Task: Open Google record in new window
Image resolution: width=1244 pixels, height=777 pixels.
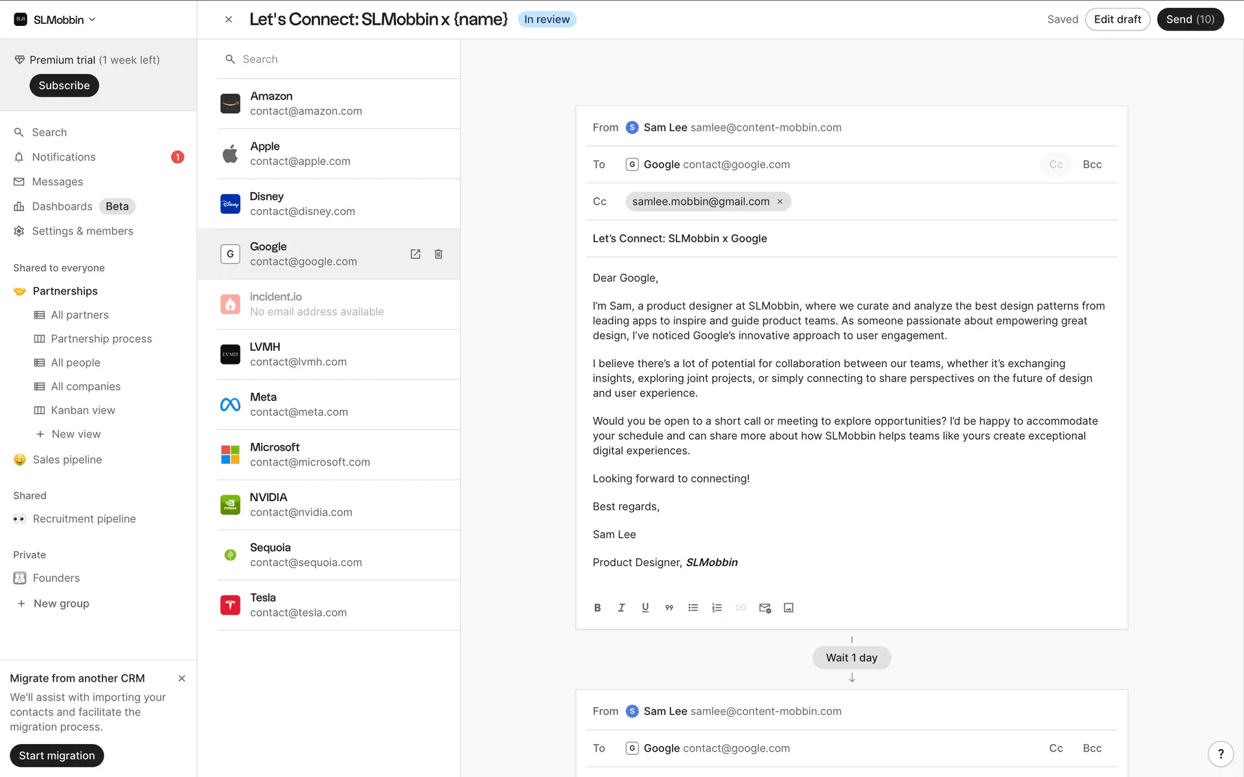Action: click(415, 254)
